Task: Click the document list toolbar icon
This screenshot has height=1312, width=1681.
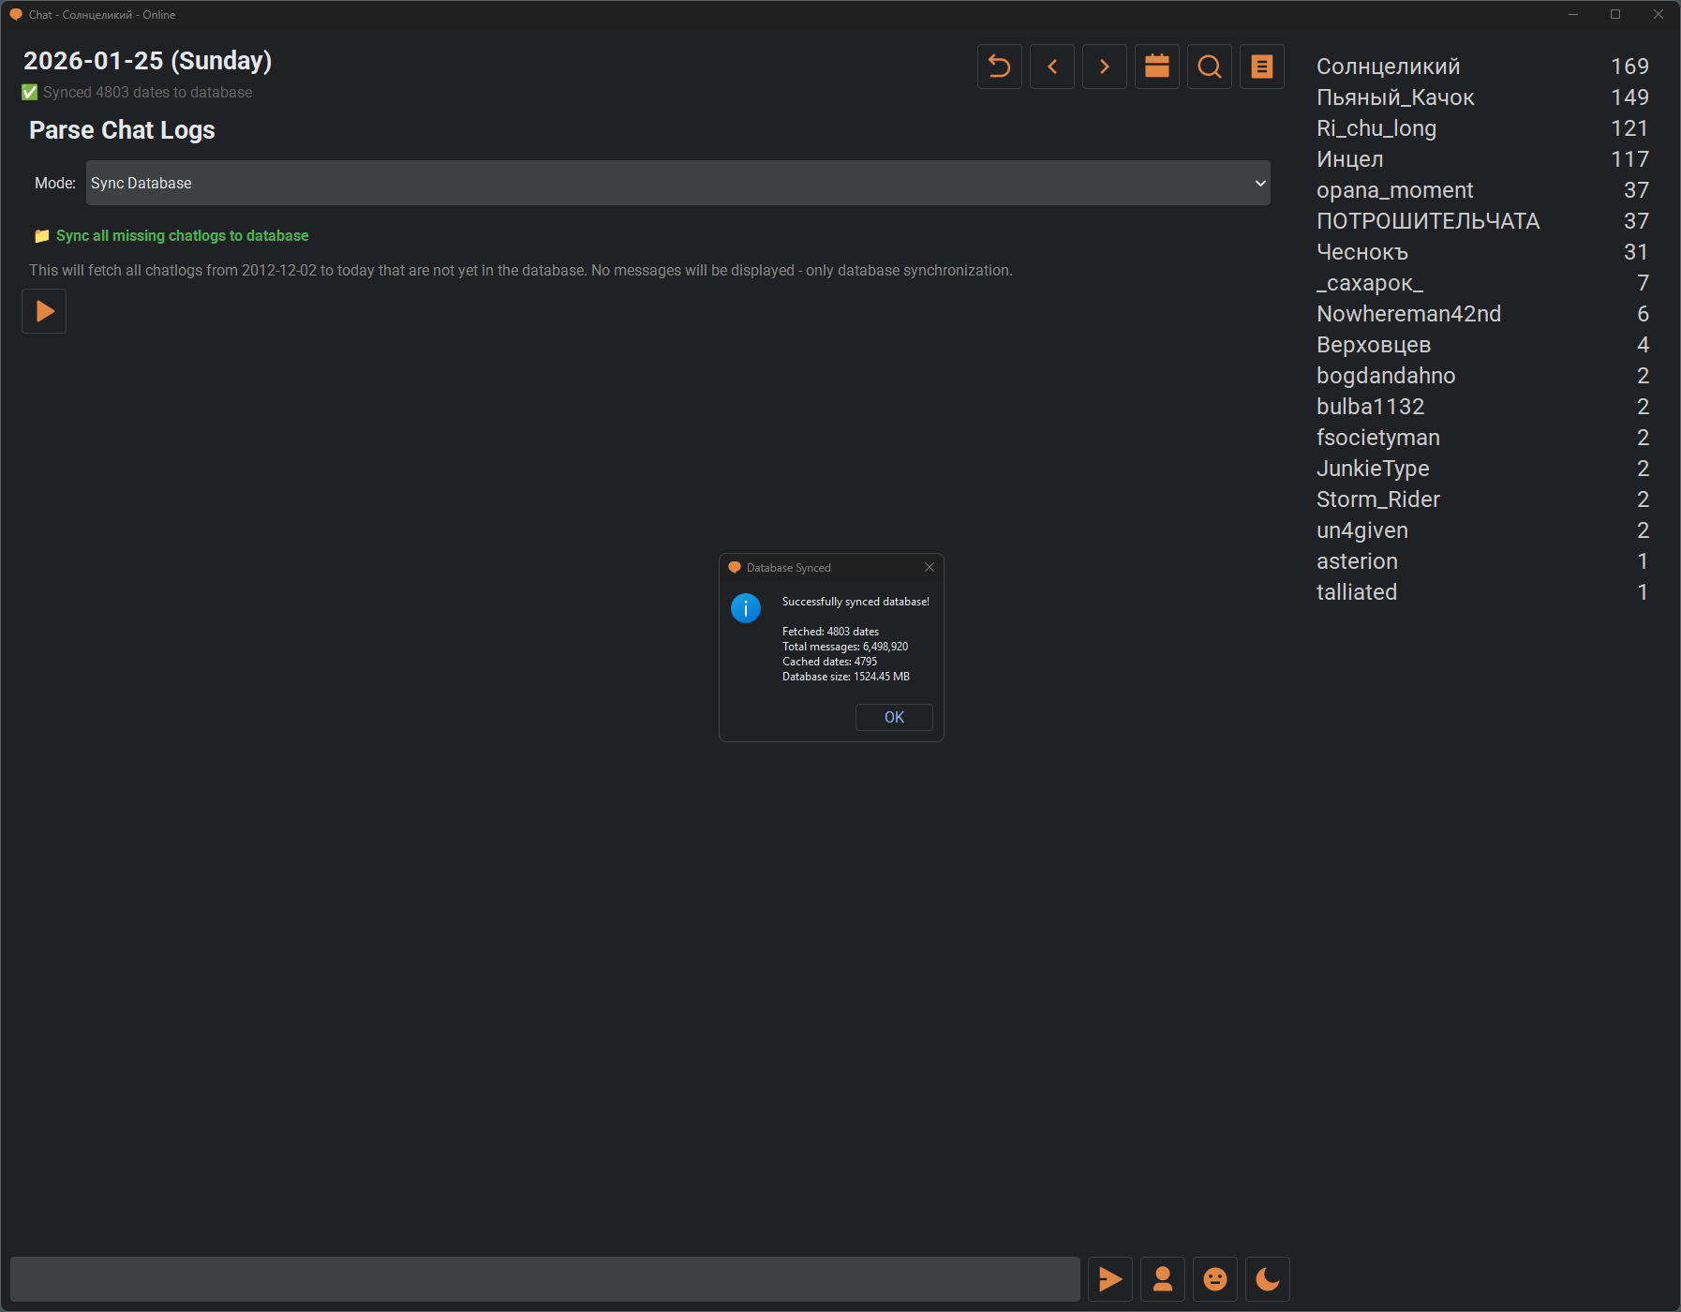Action: (x=1262, y=67)
